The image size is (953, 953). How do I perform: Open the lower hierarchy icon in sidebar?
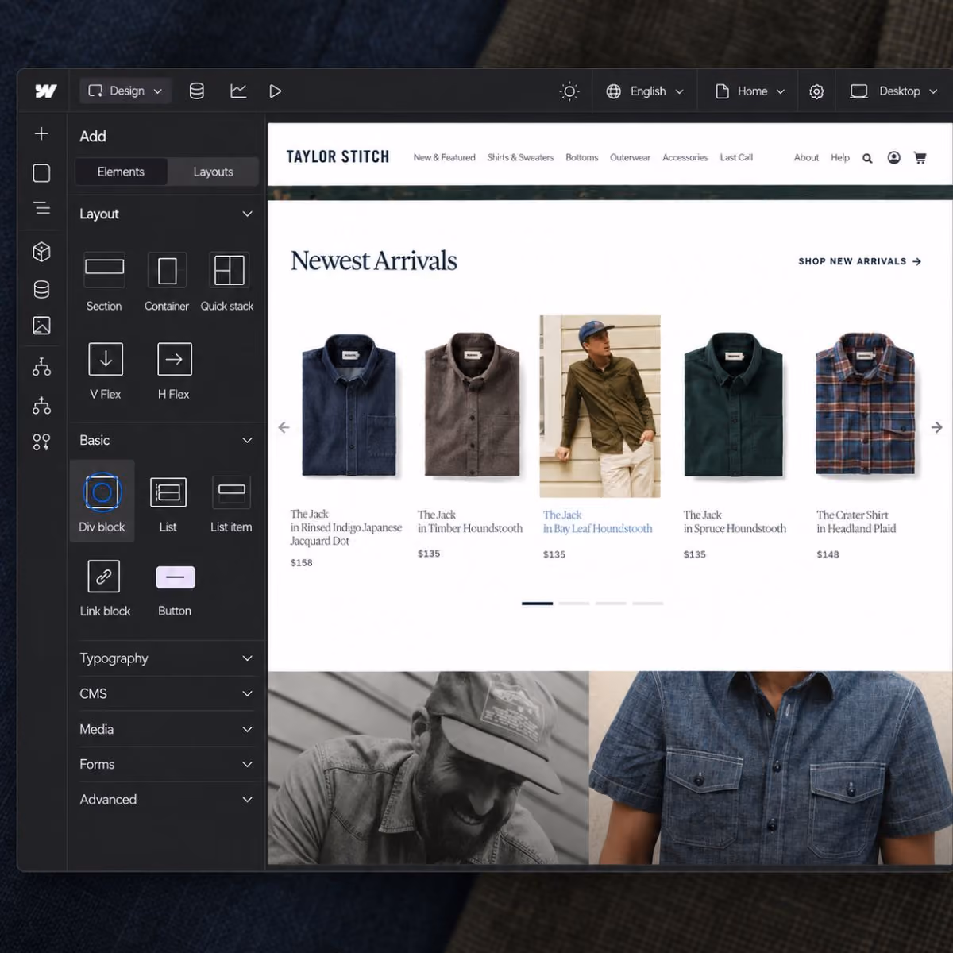point(41,405)
